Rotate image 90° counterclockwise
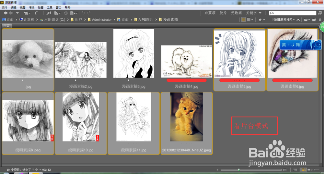Viewport: 324px width, 174px height. click(x=83, y=13)
